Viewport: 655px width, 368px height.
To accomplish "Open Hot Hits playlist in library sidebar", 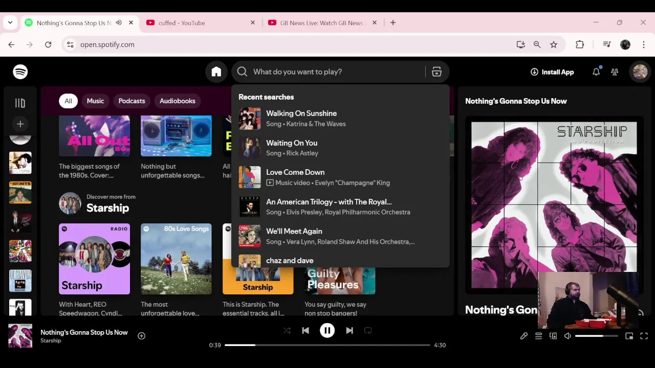I will [x=20, y=192].
